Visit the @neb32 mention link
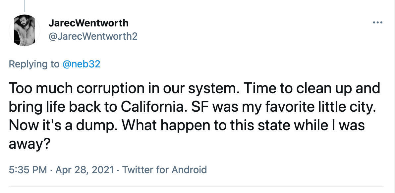395x193 pixels. point(82,64)
